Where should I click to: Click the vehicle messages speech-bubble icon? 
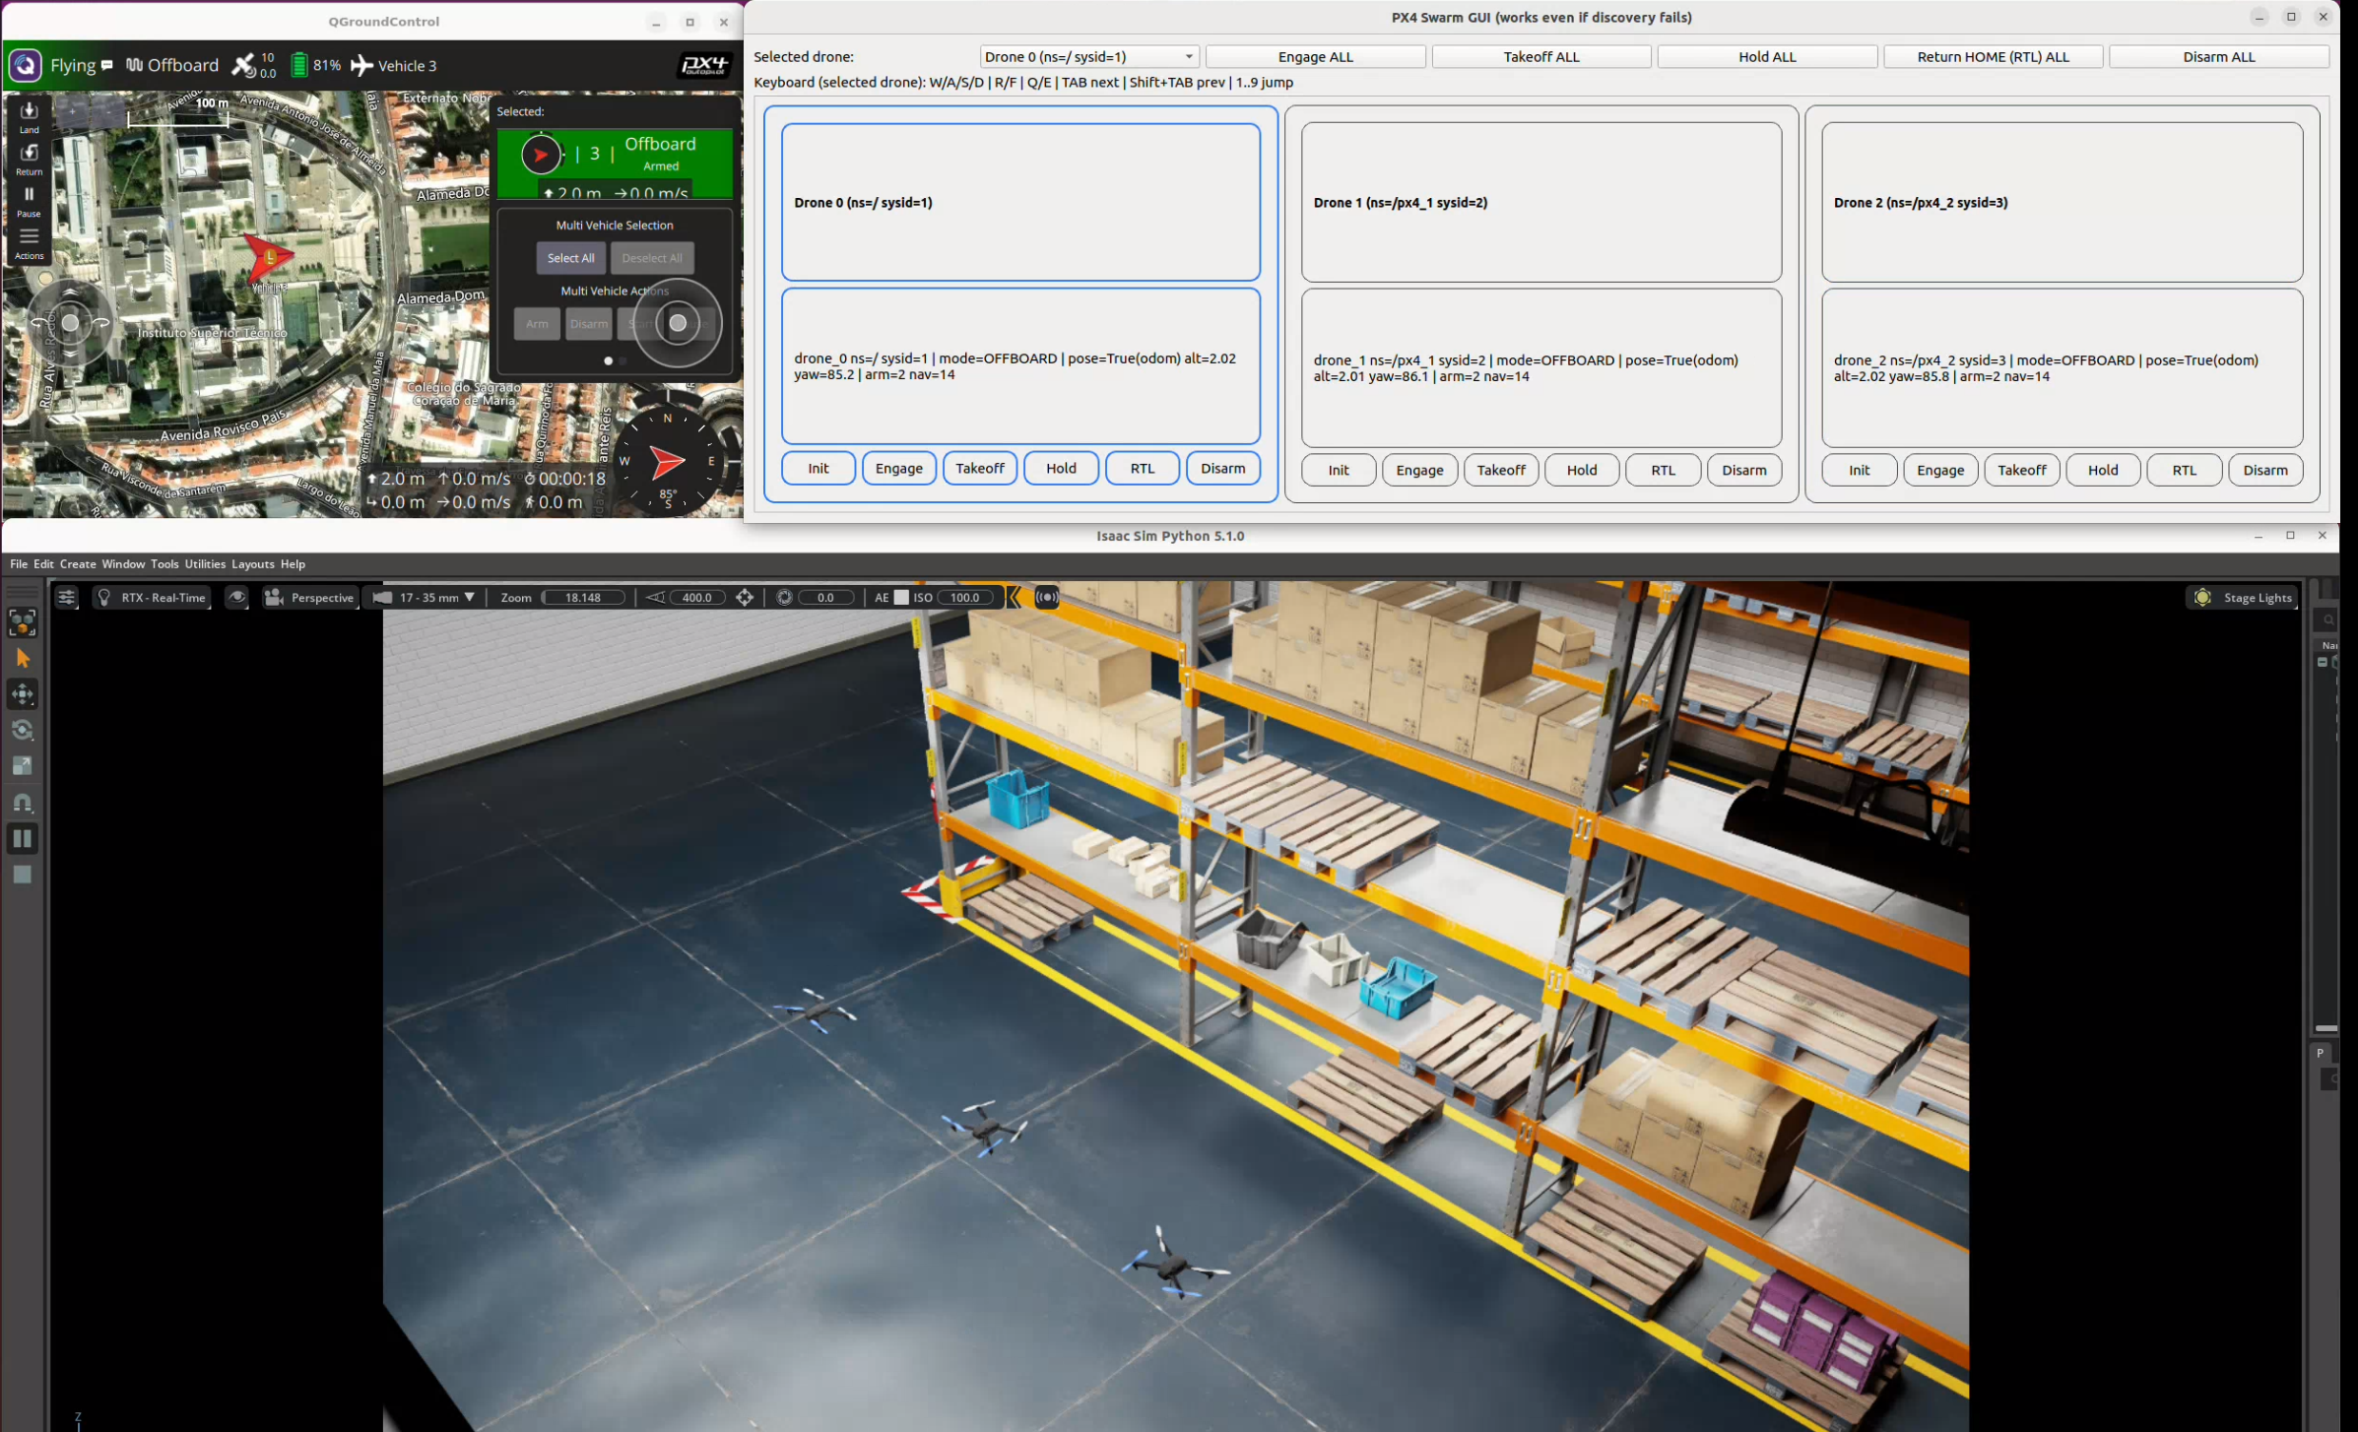pyautogui.click(x=107, y=65)
